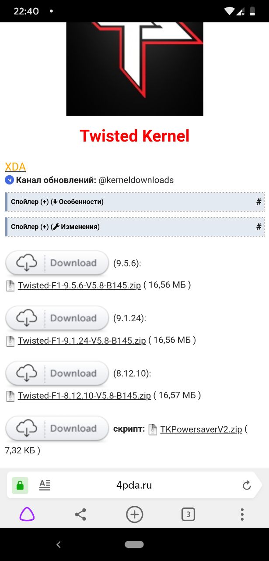Image resolution: width=269 pixels, height=561 pixels.
Task: Reload the page with refresh icon
Action: pyautogui.click(x=247, y=485)
